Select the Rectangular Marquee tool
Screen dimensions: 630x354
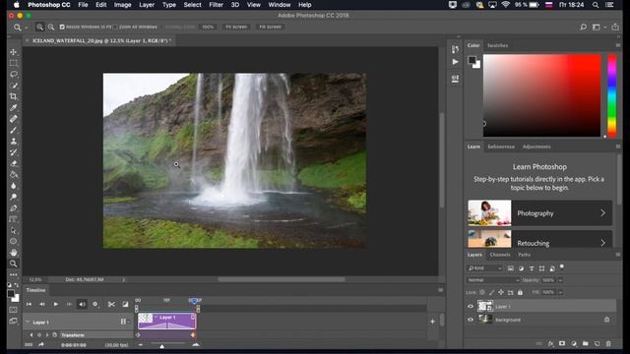tap(14, 63)
